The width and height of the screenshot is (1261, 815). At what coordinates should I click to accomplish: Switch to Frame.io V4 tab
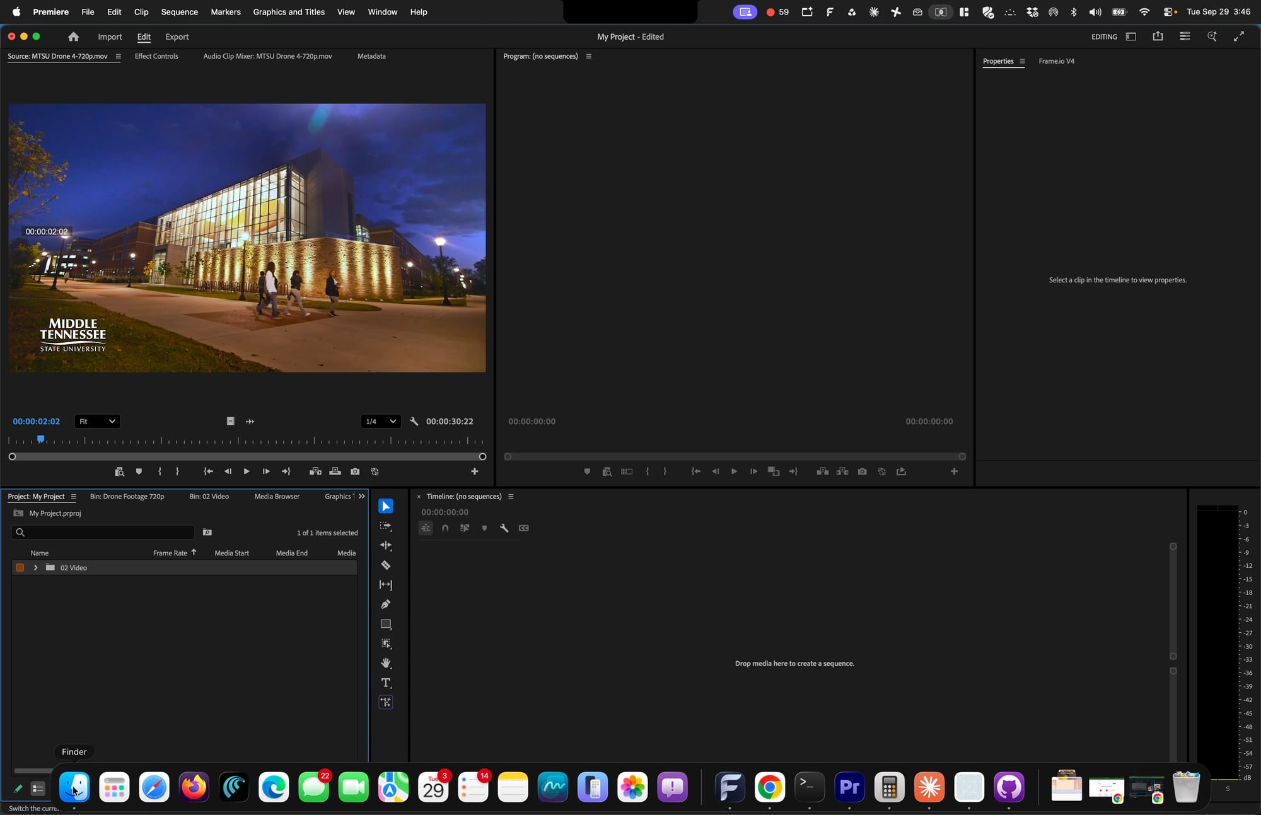pyautogui.click(x=1056, y=61)
